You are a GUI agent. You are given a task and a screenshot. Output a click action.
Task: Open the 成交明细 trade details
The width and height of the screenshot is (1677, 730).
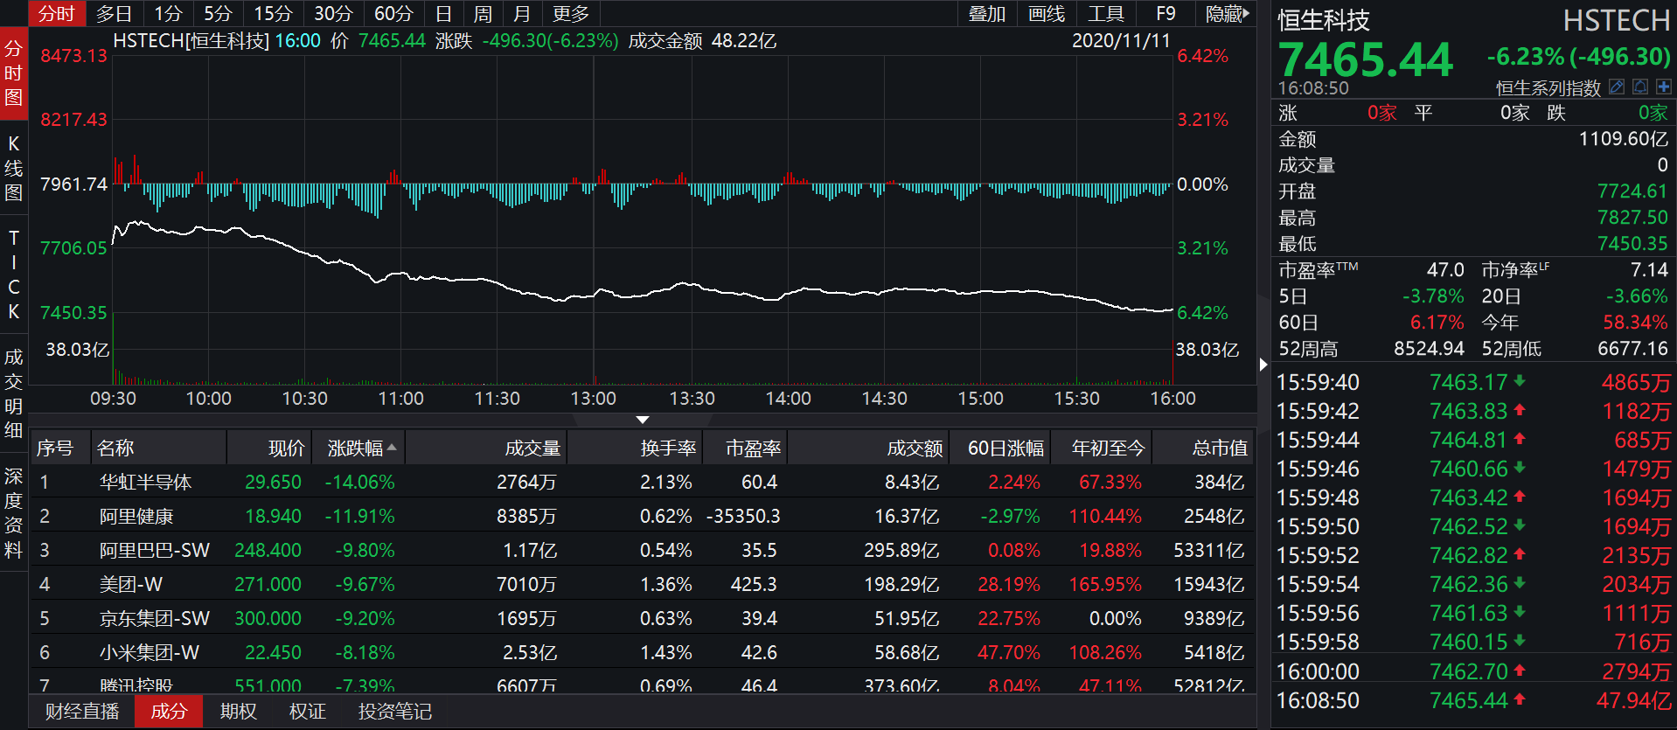click(13, 393)
